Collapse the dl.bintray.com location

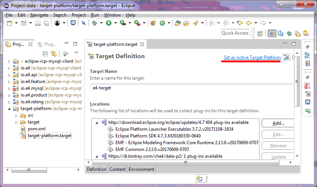[97, 156]
